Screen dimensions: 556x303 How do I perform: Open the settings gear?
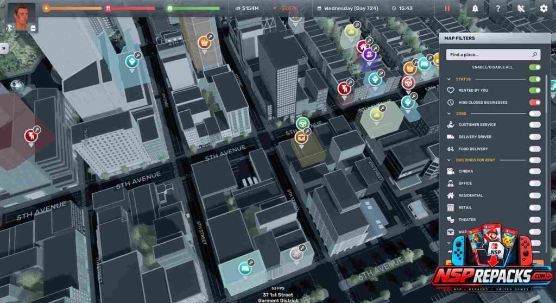pyautogui.click(x=543, y=8)
